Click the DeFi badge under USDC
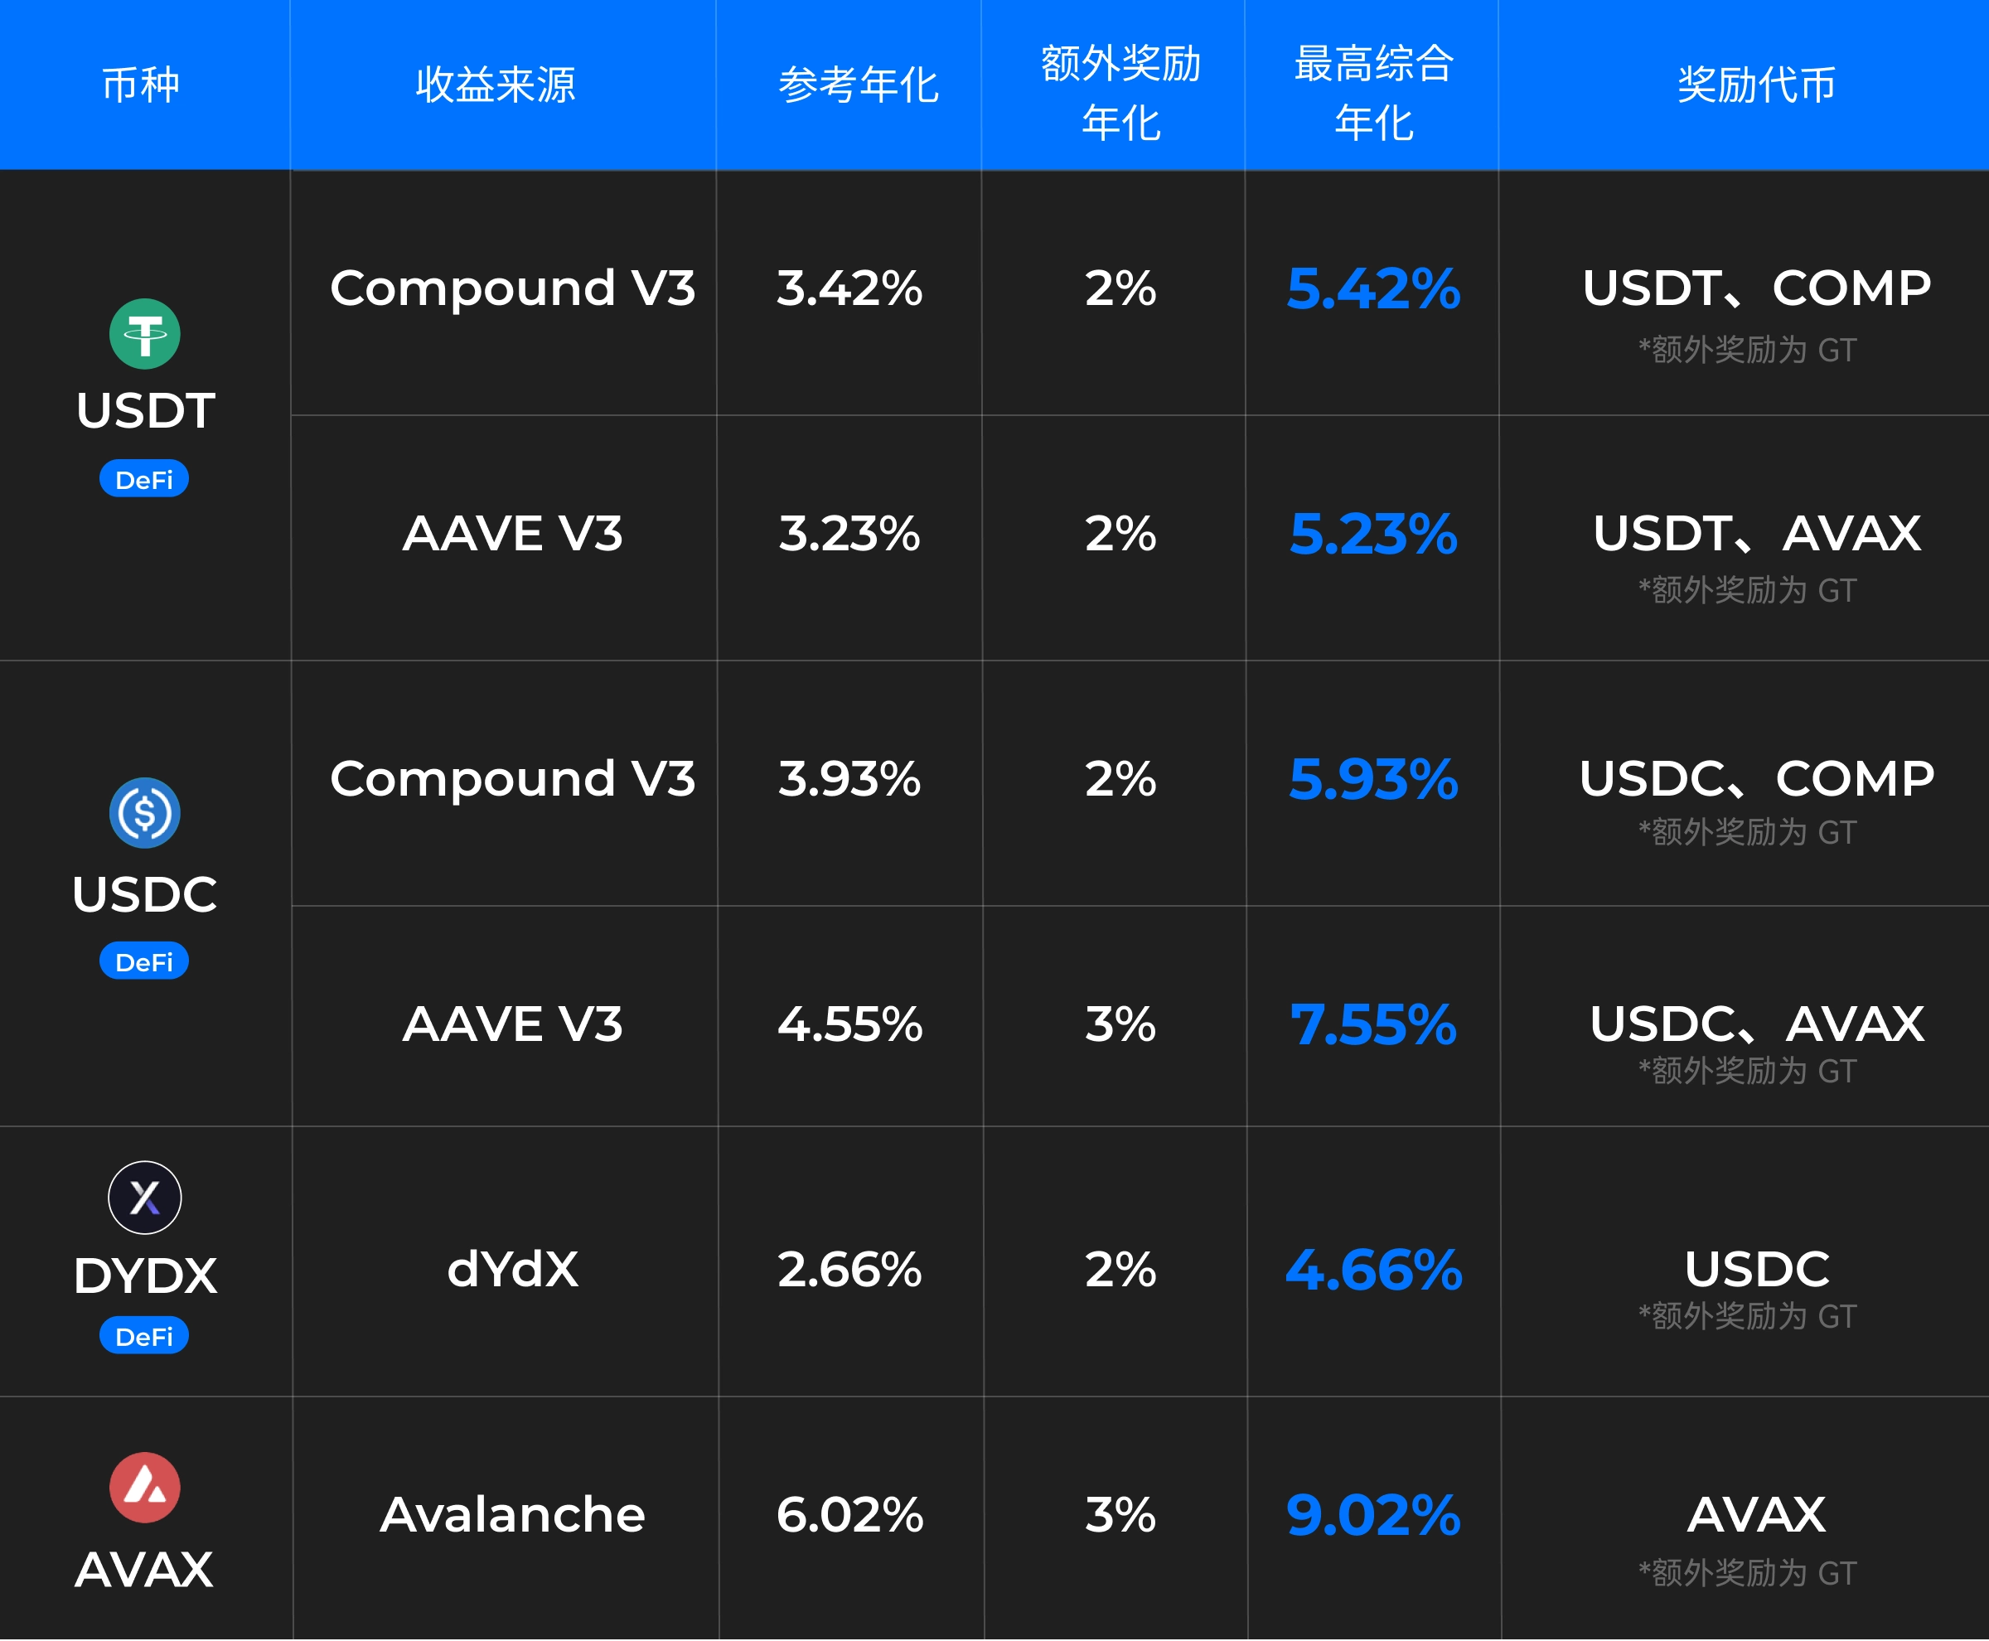Image resolution: width=1989 pixels, height=1641 pixels. tap(145, 961)
